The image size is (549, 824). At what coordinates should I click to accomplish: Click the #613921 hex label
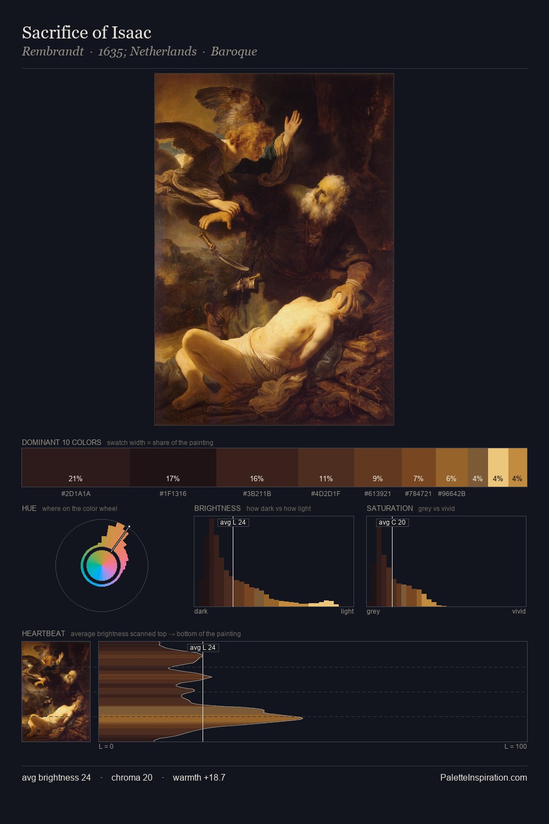click(378, 494)
